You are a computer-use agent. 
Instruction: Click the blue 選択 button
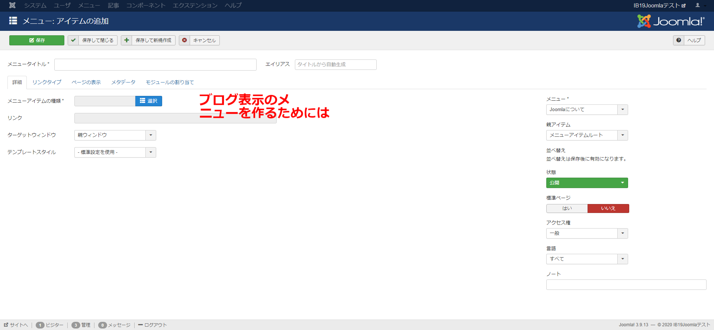pos(148,101)
